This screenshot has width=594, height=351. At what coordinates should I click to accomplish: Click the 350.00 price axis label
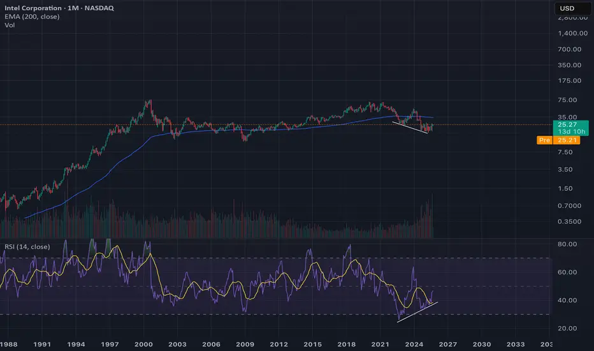(x=569, y=65)
